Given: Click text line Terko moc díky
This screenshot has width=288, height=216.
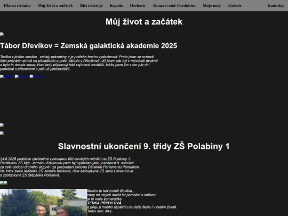Looking at the screenshot, I should pyautogui.click(x=100, y=211).
